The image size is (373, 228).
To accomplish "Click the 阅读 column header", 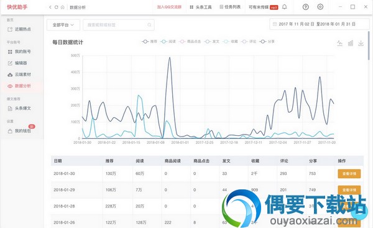I will (x=140, y=161).
